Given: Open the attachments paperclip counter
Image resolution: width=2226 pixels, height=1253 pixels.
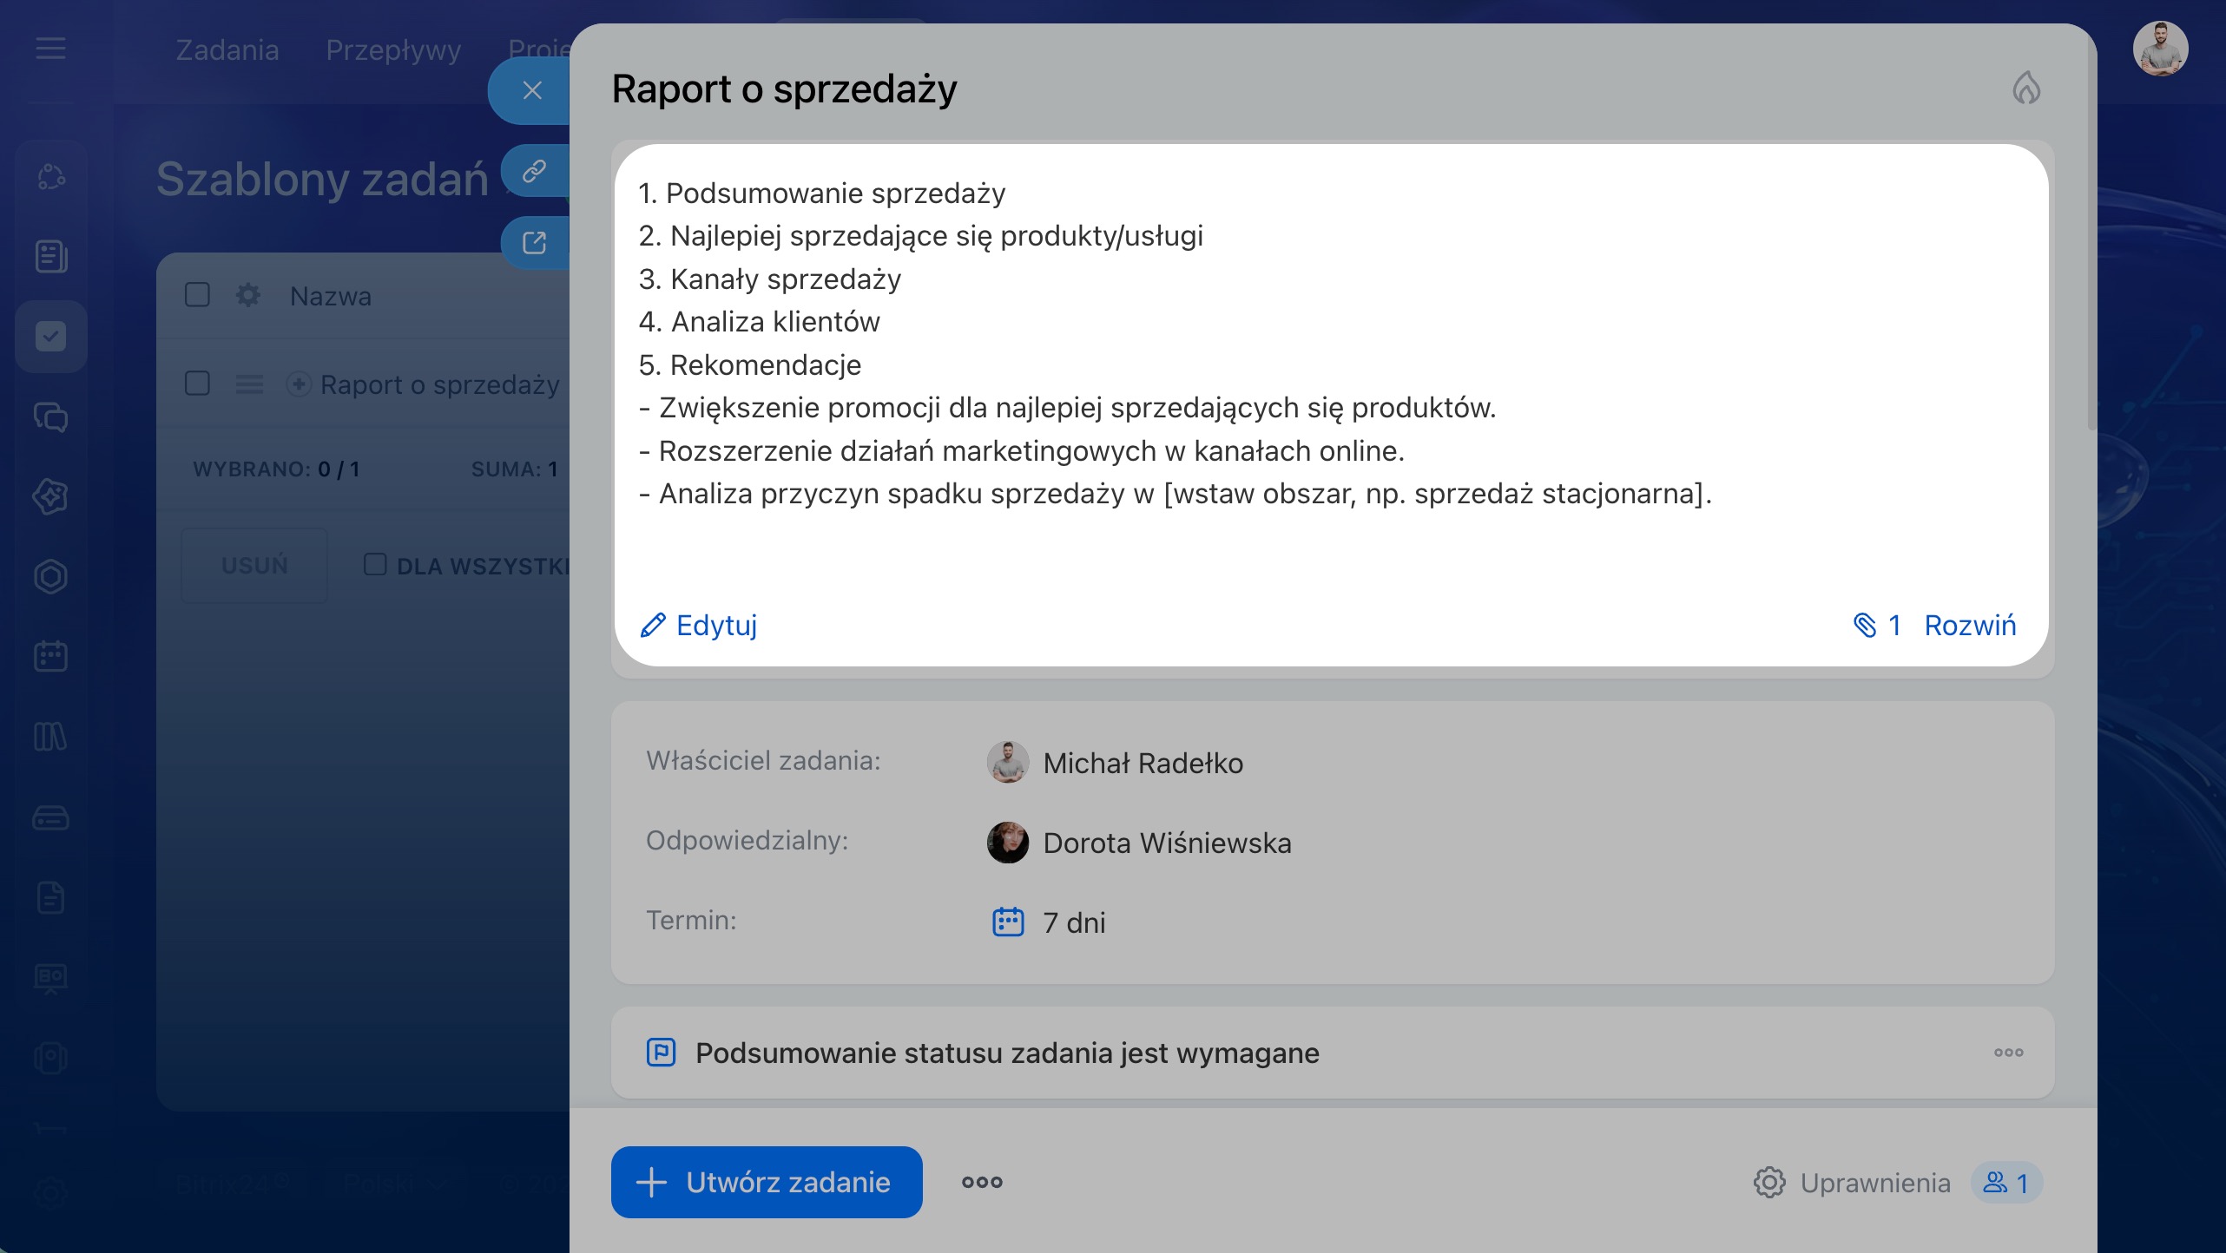Looking at the screenshot, I should [1877, 625].
